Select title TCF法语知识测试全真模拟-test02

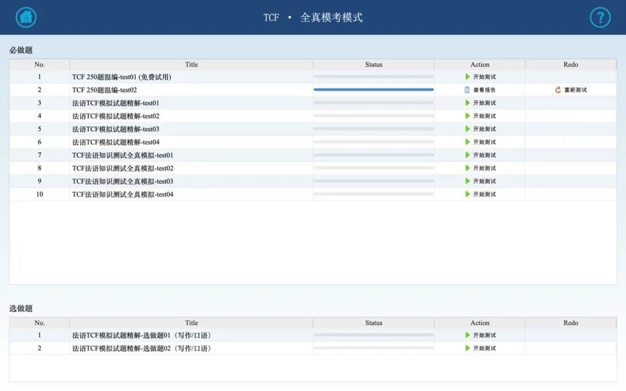click(123, 168)
